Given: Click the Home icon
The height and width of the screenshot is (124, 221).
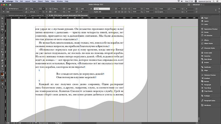Looking at the screenshot, I should point(10,5).
